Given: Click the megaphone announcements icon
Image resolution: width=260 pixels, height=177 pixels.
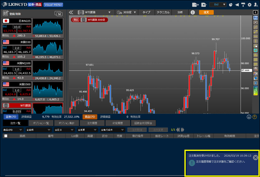Looking at the screenshot, I should click(237, 5).
